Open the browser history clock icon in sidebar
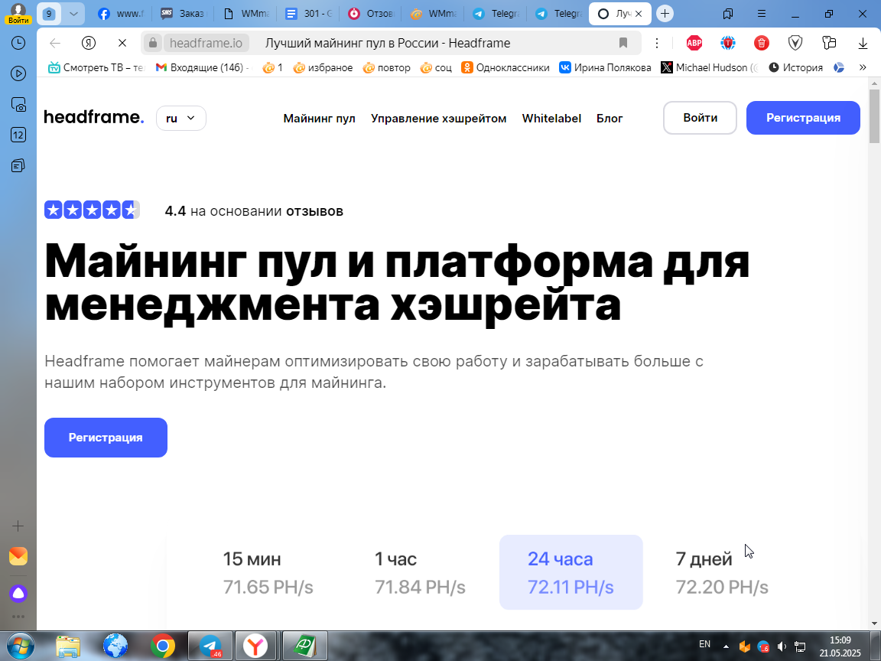Screen dimensions: 881x661 [18, 43]
